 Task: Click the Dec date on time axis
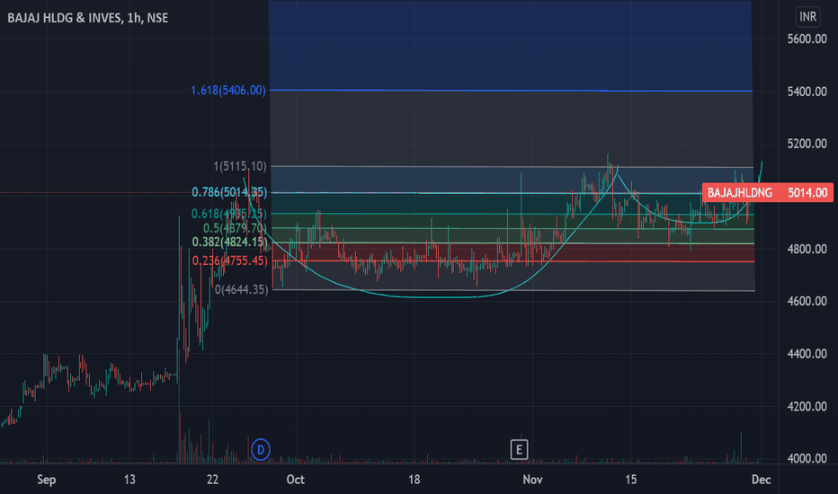pyautogui.click(x=761, y=480)
